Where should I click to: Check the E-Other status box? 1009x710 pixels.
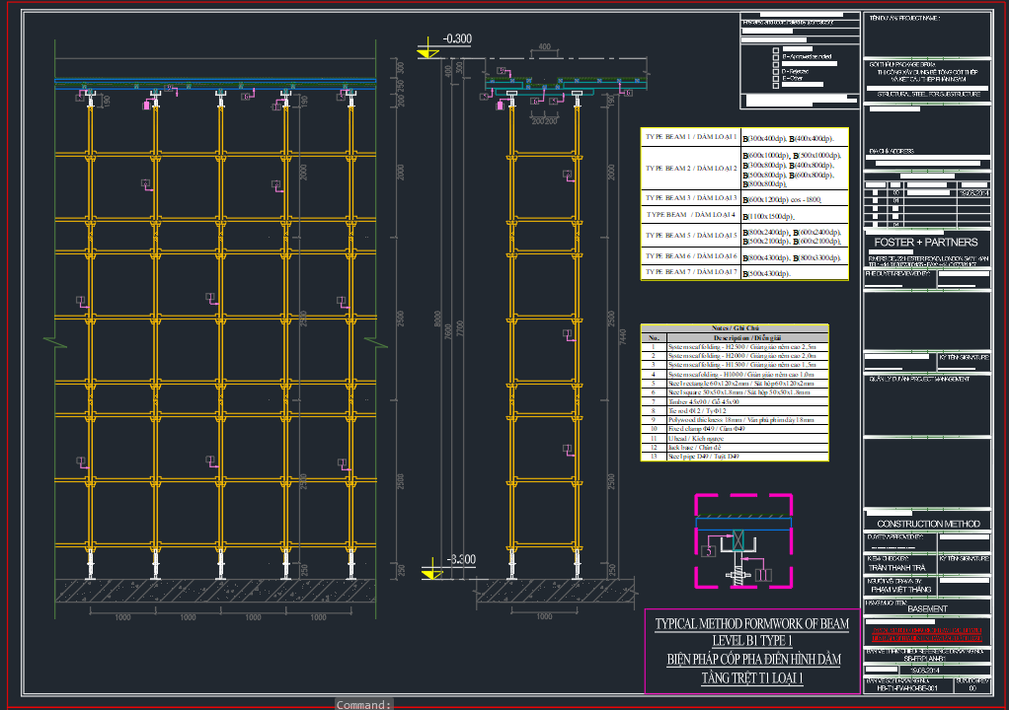[x=776, y=79]
